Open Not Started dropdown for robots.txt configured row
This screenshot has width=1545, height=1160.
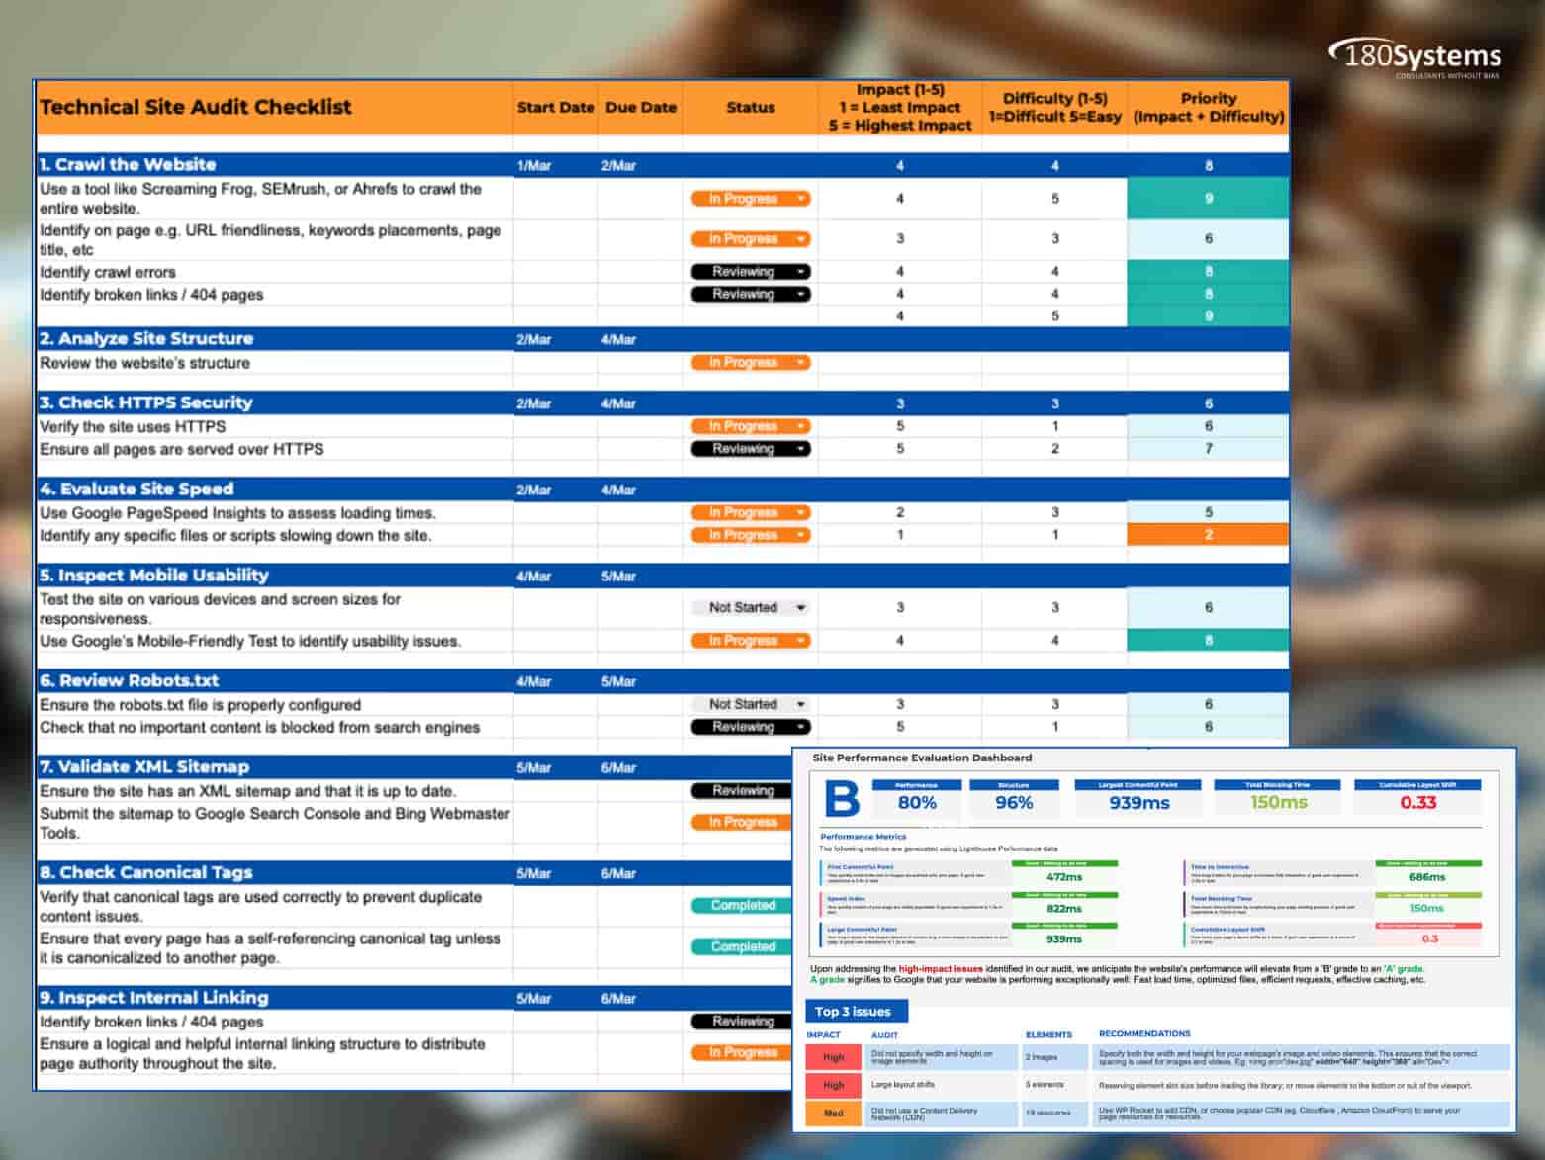tap(751, 705)
